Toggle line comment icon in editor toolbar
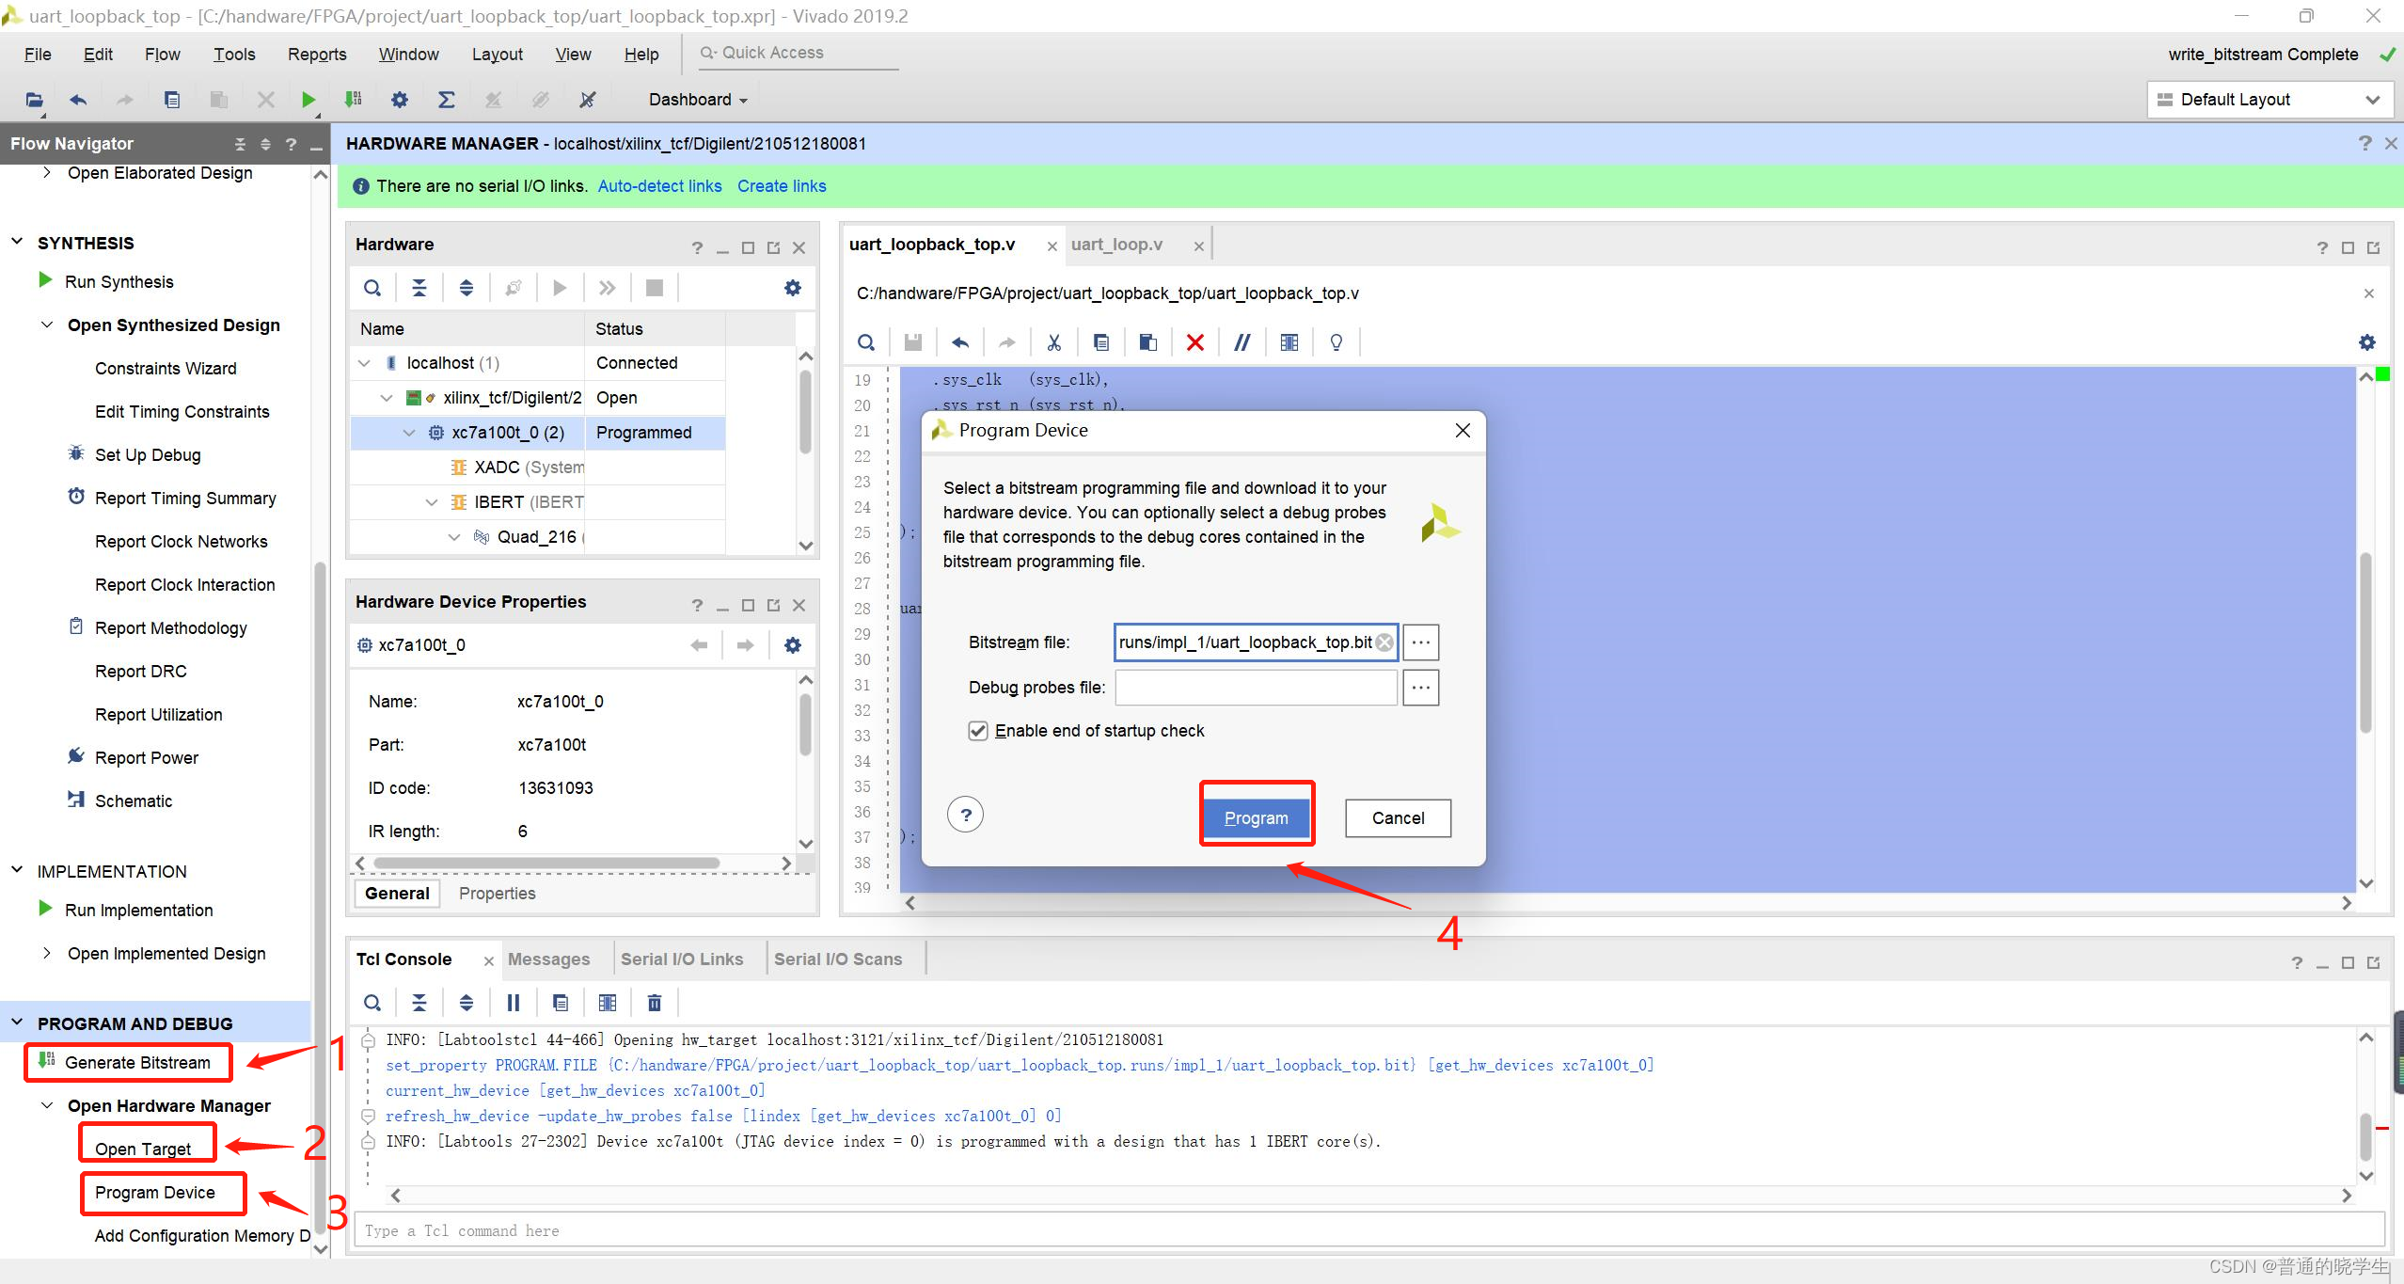 (1242, 342)
